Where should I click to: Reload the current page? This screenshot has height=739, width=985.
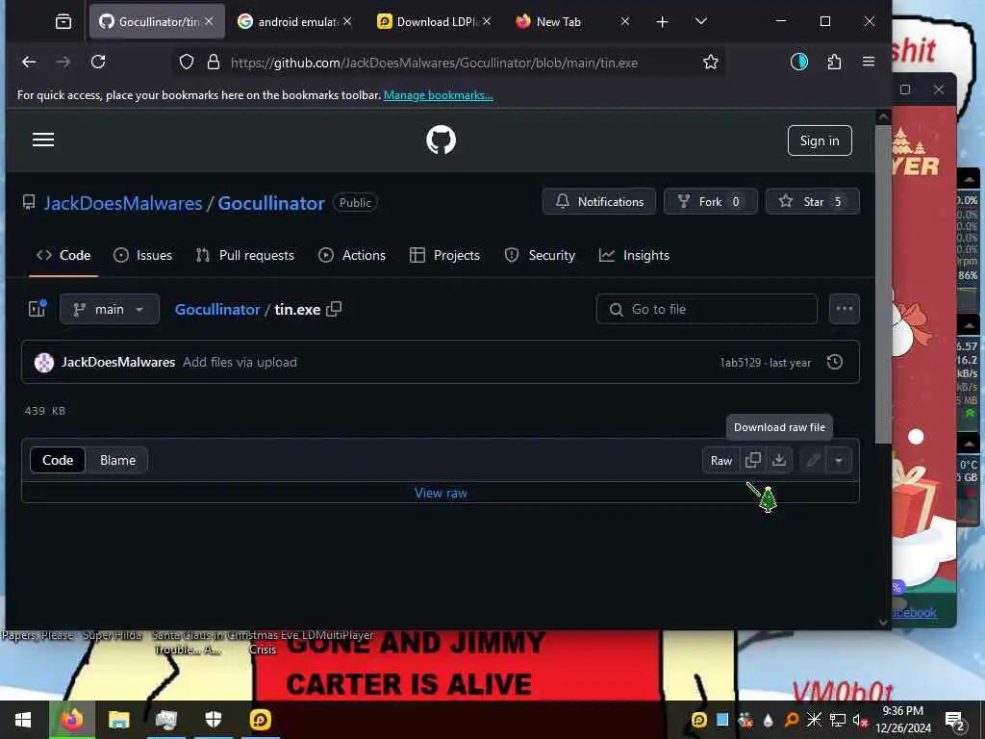point(98,62)
